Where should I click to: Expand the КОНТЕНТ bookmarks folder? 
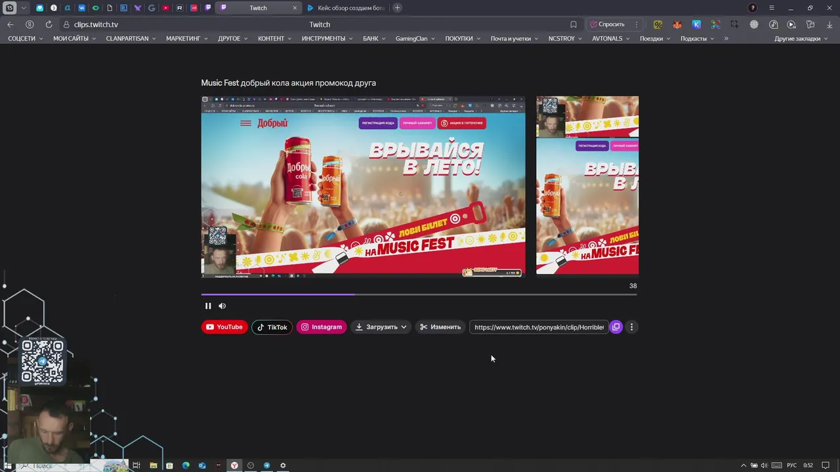(275, 39)
